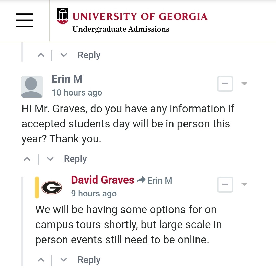Click Erin M's gray avatar thumbnail

point(32,87)
